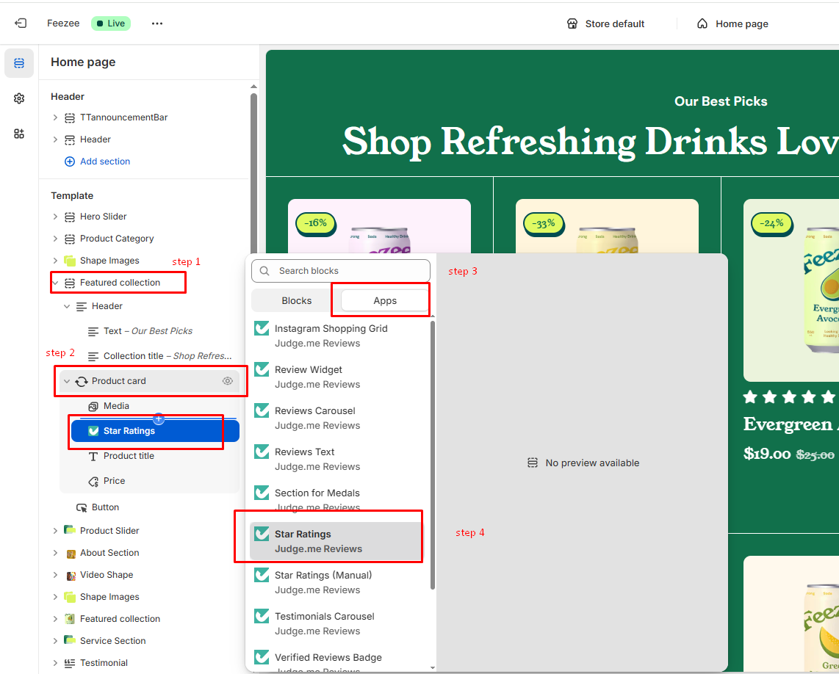Switch to the Blocks tab
This screenshot has height=674, width=839.
point(296,301)
